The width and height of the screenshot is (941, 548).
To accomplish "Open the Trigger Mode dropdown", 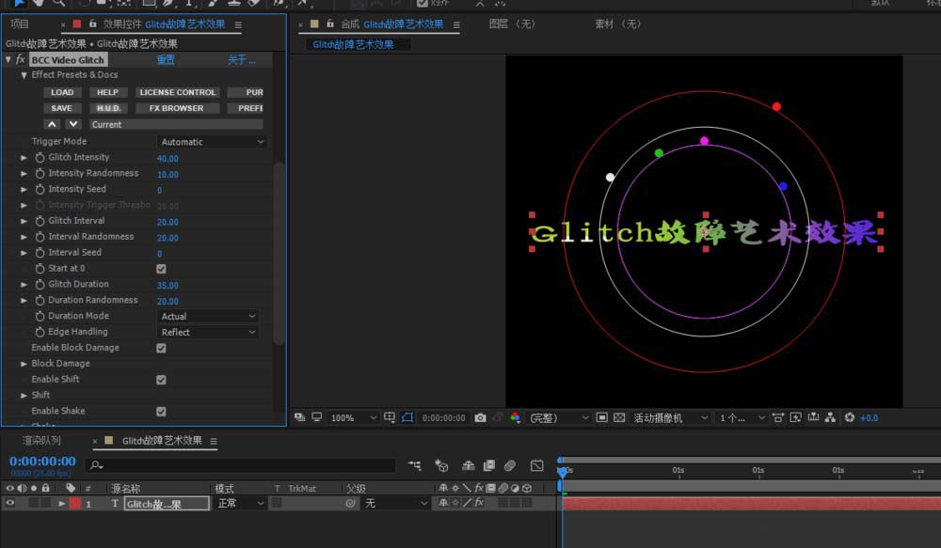I will 213,142.
